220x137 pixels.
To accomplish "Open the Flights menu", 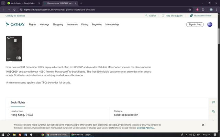I will coord(32,24).
